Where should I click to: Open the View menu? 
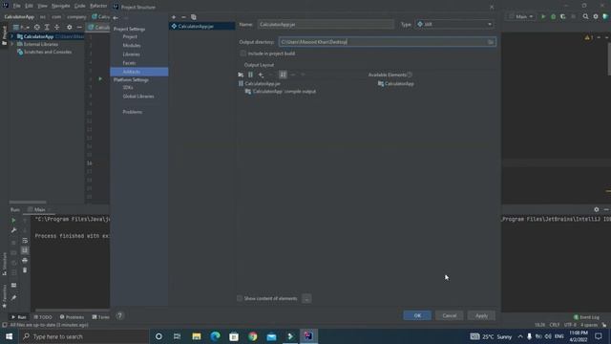pyautogui.click(x=42, y=6)
